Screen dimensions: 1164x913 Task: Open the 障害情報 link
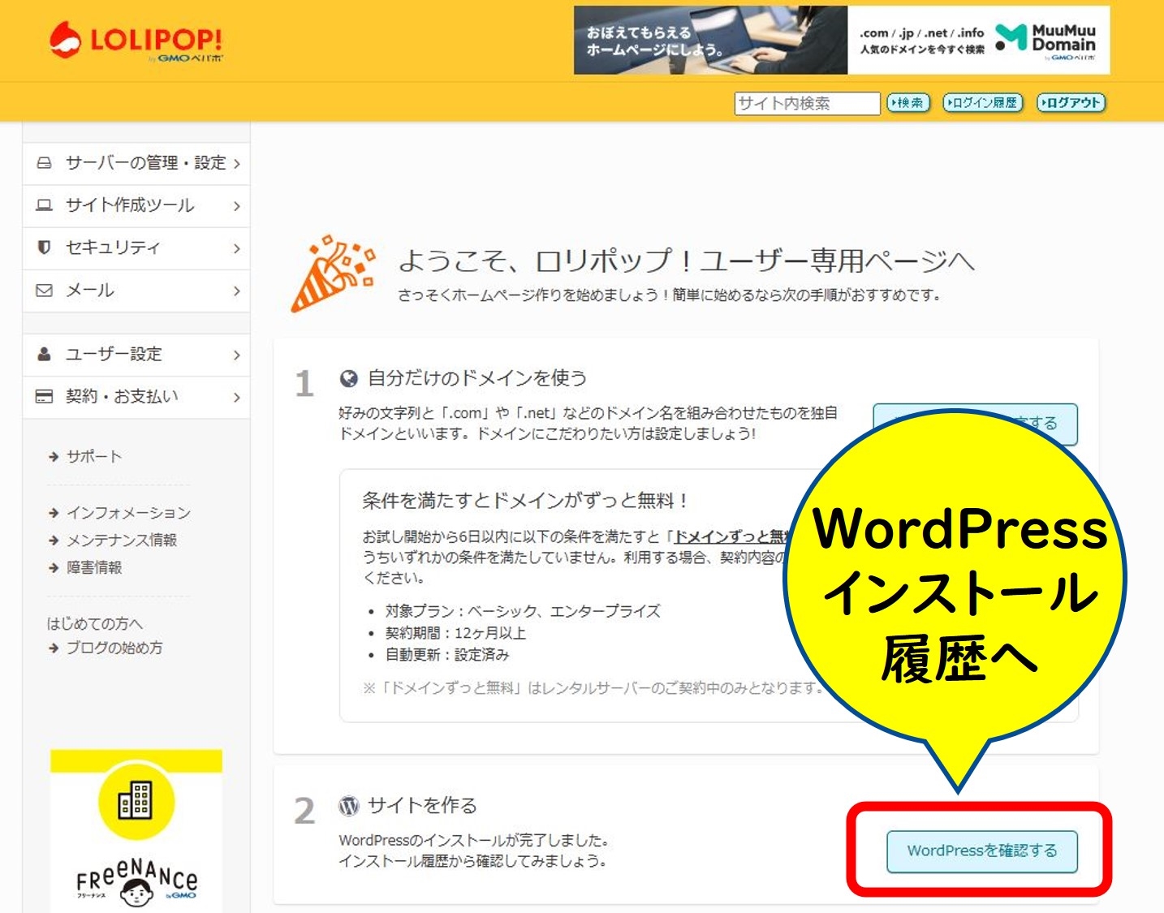[x=94, y=567]
